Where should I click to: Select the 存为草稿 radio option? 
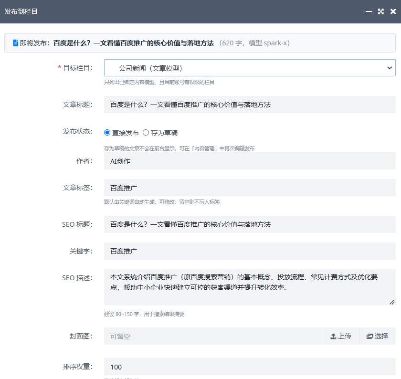click(x=146, y=133)
